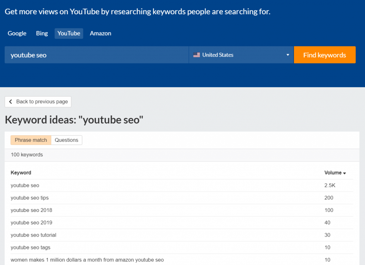Click the 30 volume value
Screen dimensions: 365x265
click(327, 235)
